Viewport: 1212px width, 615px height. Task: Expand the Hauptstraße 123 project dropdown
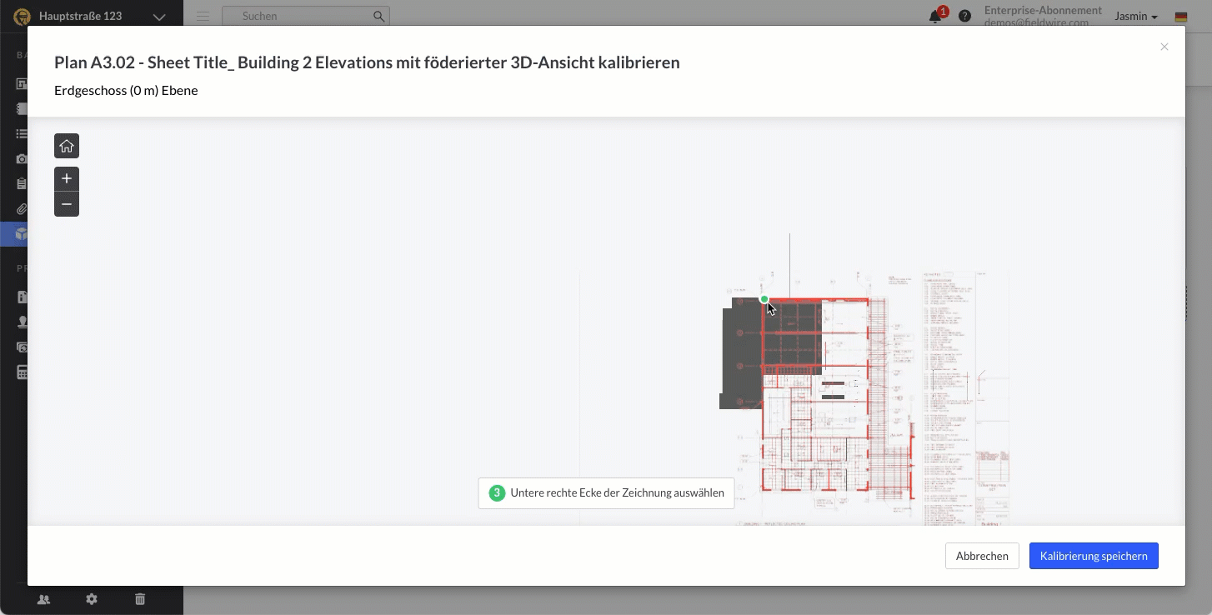point(158,17)
